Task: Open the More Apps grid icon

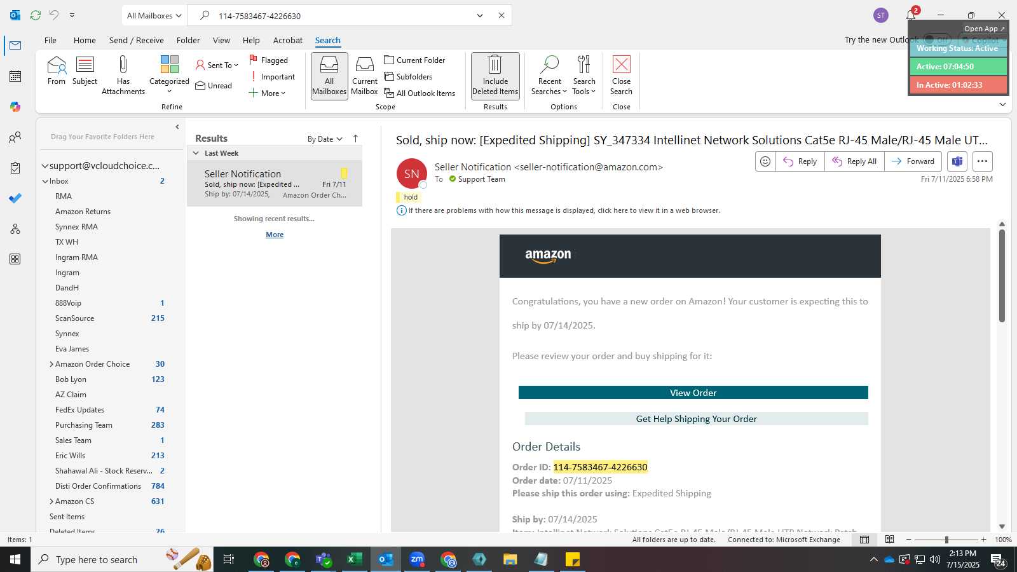Action: pos(15,259)
